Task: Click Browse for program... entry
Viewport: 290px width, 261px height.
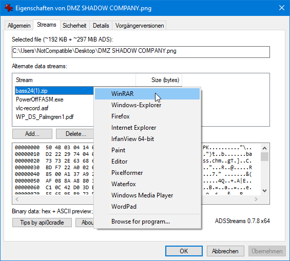Action: point(147,222)
